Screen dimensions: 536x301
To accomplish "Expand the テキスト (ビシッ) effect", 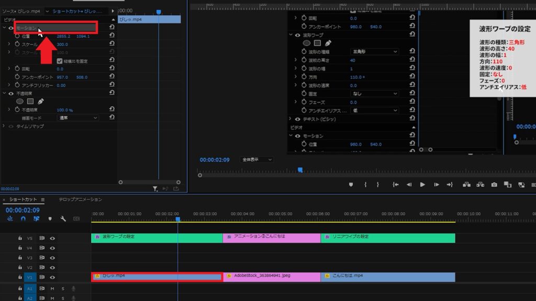I will point(291,119).
